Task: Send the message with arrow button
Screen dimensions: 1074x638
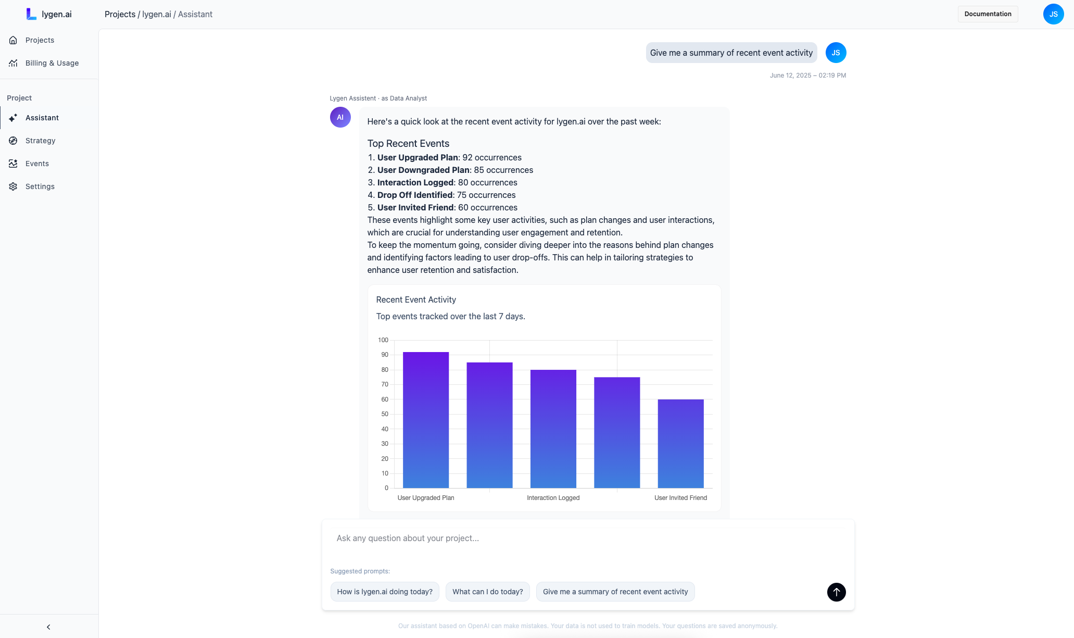Action: coord(836,592)
